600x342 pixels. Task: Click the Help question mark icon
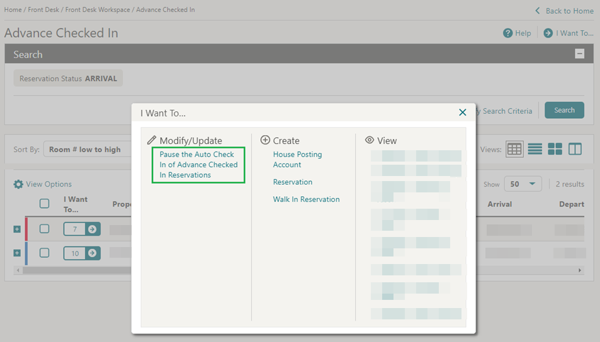(507, 33)
